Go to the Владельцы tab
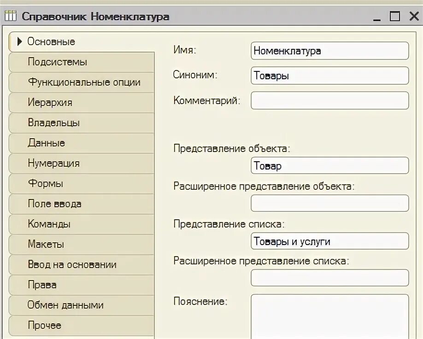The image size is (423, 339). pyautogui.click(x=82, y=123)
